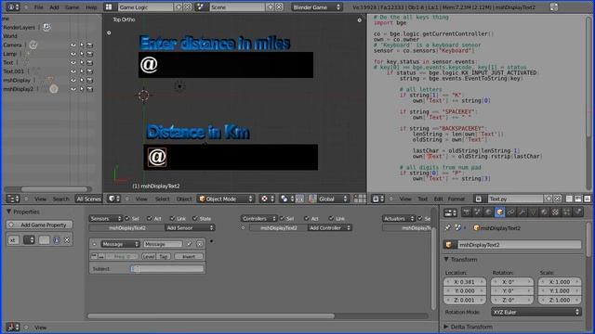Click the Tap button on Message sensor

164,256
